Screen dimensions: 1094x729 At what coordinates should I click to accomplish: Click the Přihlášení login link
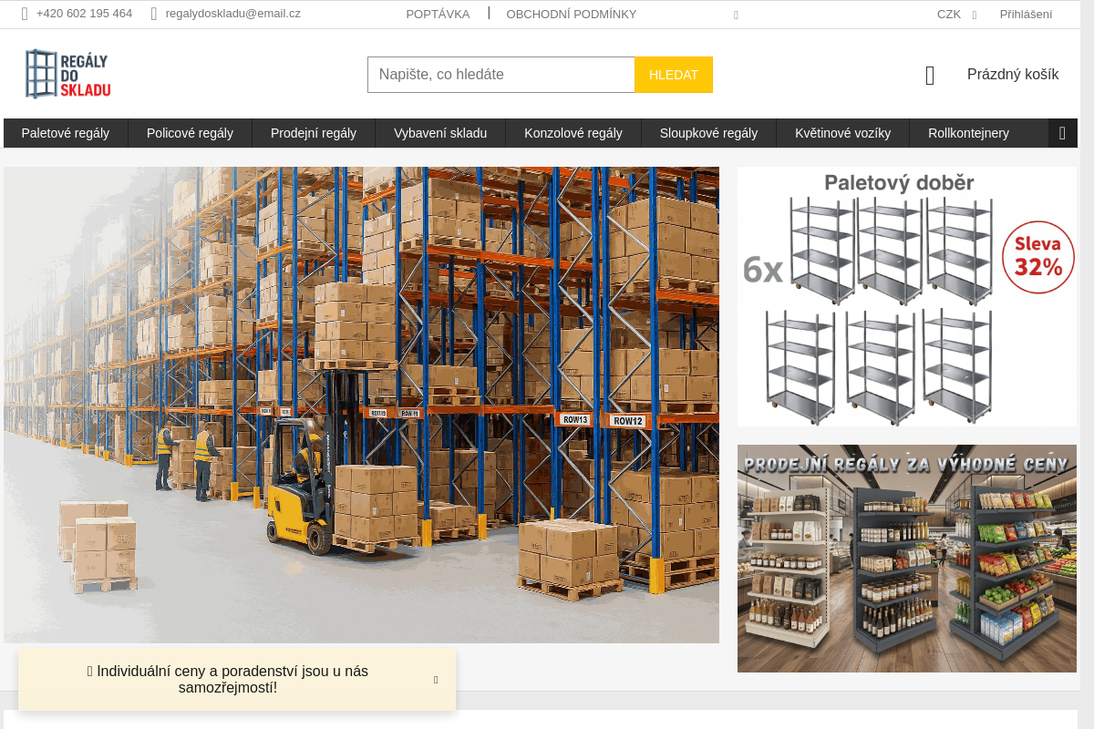[x=1026, y=15]
